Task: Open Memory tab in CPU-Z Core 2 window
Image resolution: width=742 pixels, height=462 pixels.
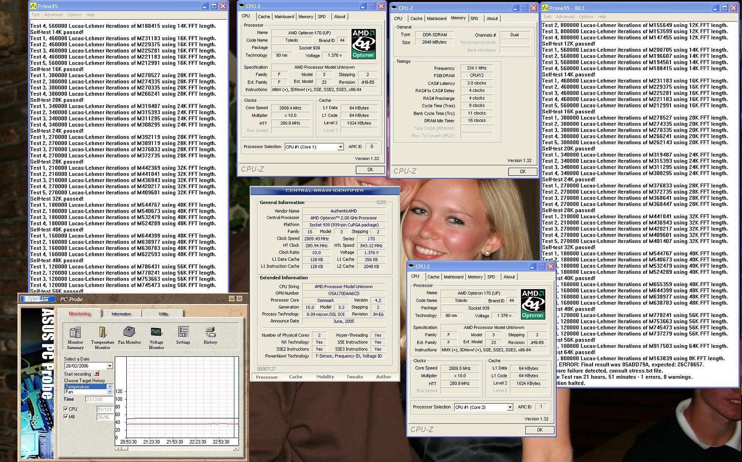Action: click(x=475, y=277)
